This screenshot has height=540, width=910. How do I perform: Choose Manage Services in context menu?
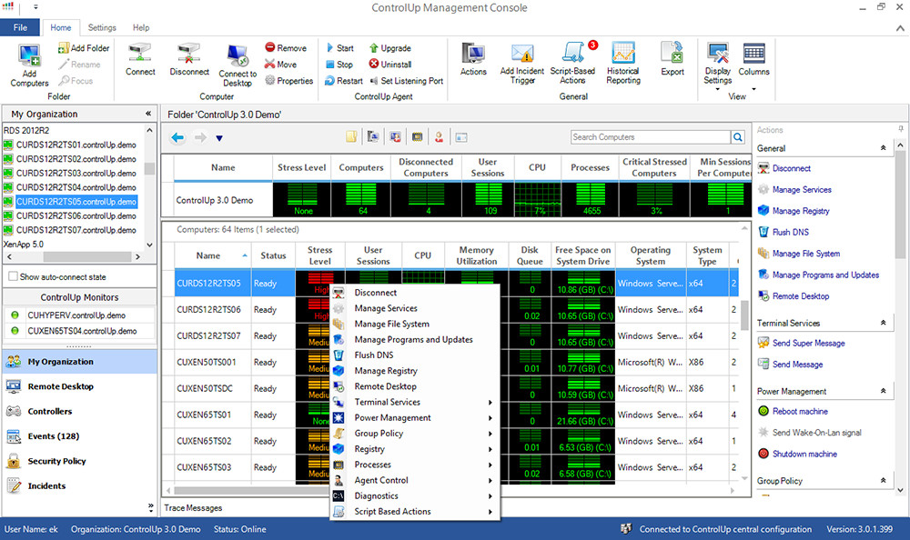click(414, 308)
